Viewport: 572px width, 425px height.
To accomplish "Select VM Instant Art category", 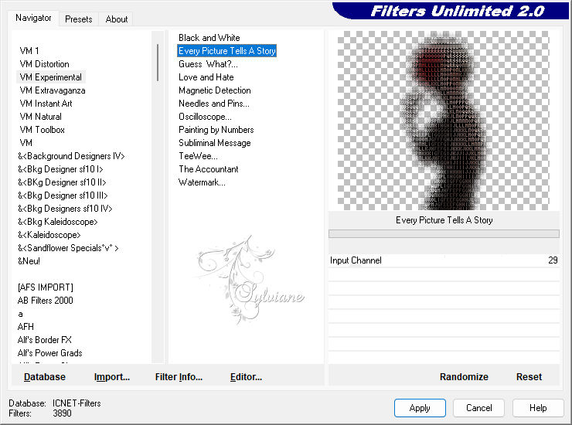I will click(x=46, y=104).
